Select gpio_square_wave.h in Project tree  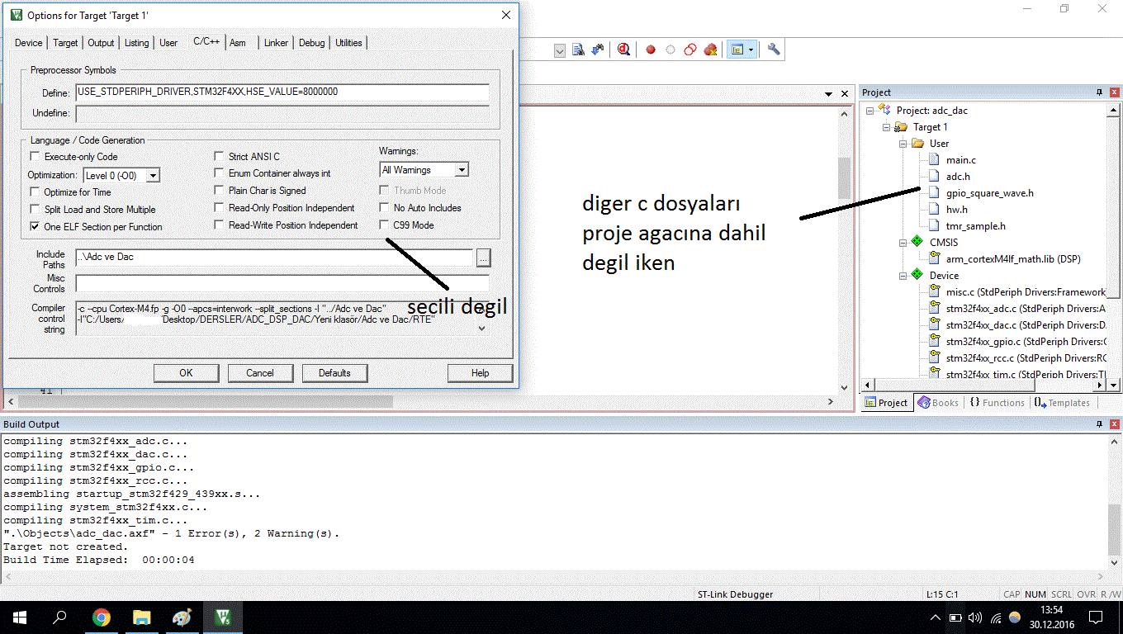(x=989, y=193)
